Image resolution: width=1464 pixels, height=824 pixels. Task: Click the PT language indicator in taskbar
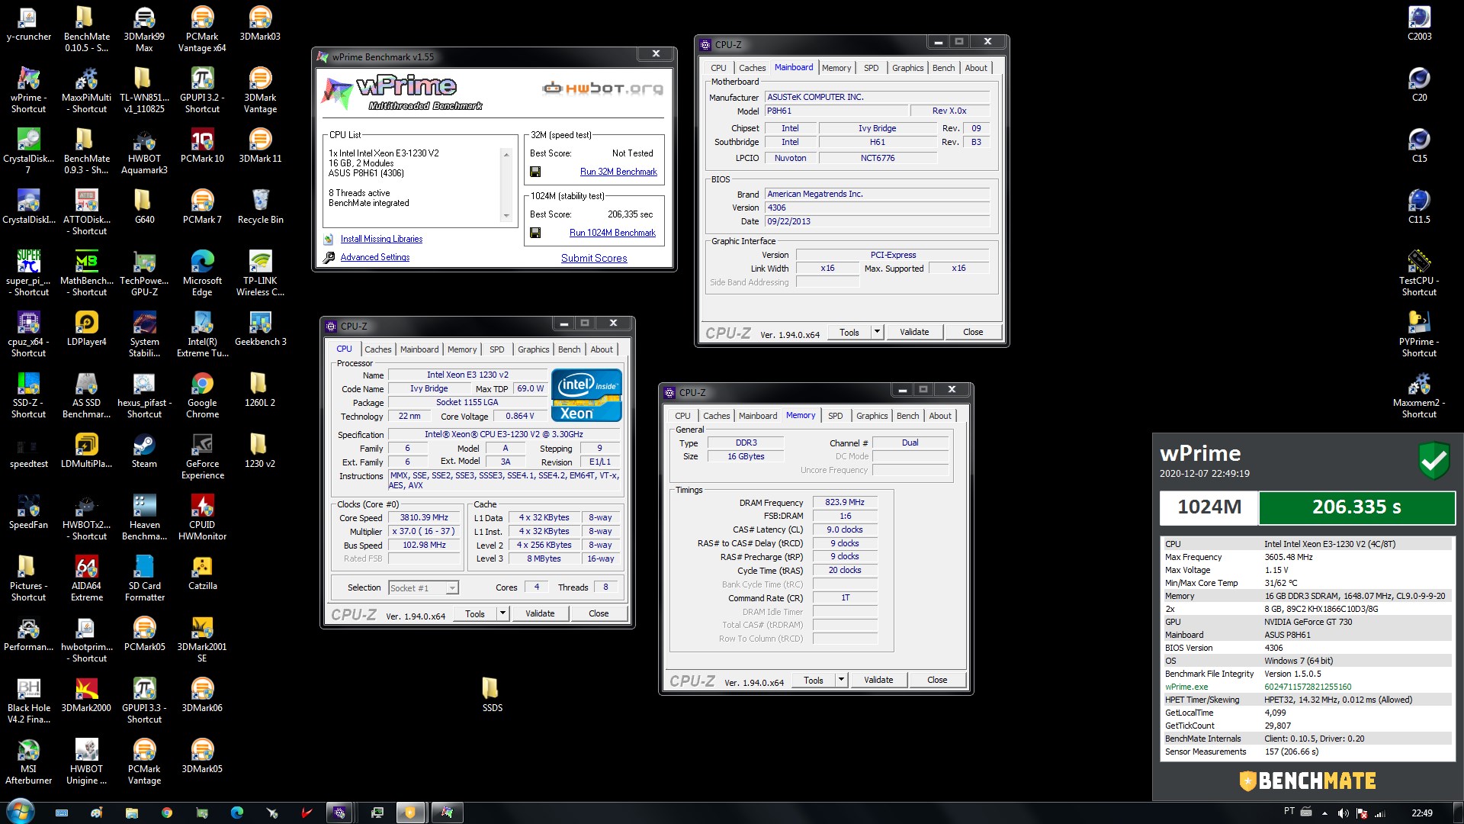tap(1289, 812)
